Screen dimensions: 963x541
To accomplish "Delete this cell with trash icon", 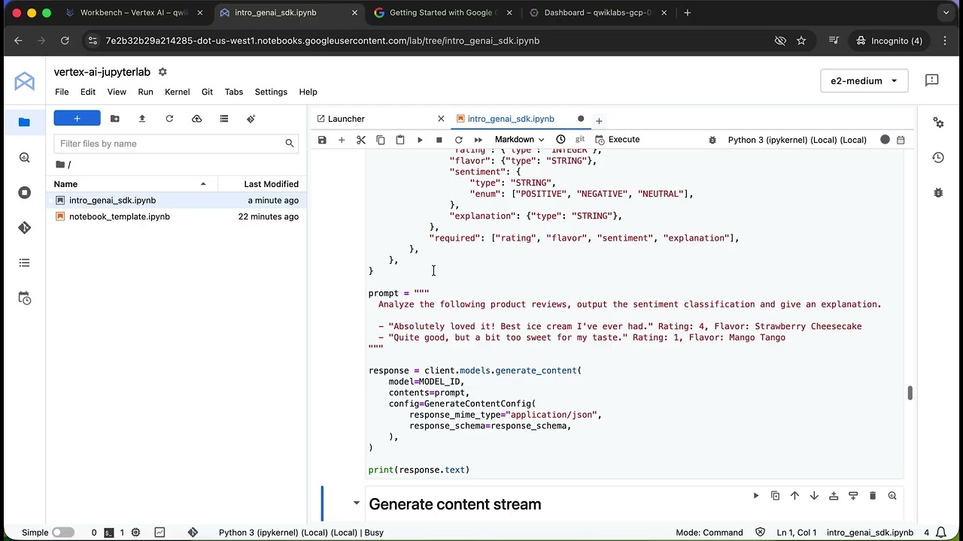I will pyautogui.click(x=873, y=496).
